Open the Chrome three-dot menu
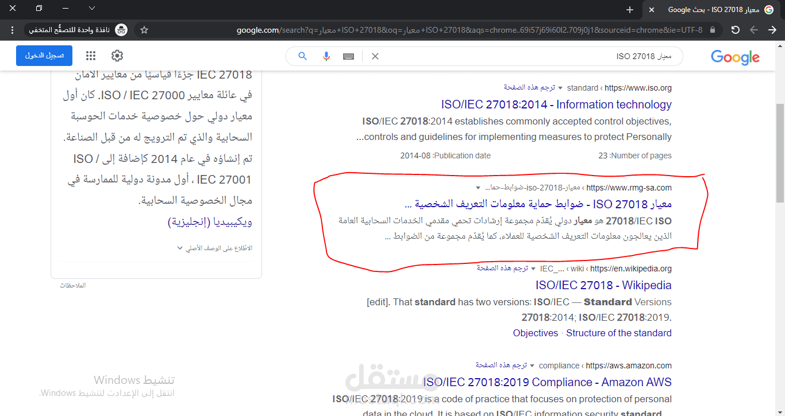Viewport: 785px width, 416px height. (x=12, y=30)
